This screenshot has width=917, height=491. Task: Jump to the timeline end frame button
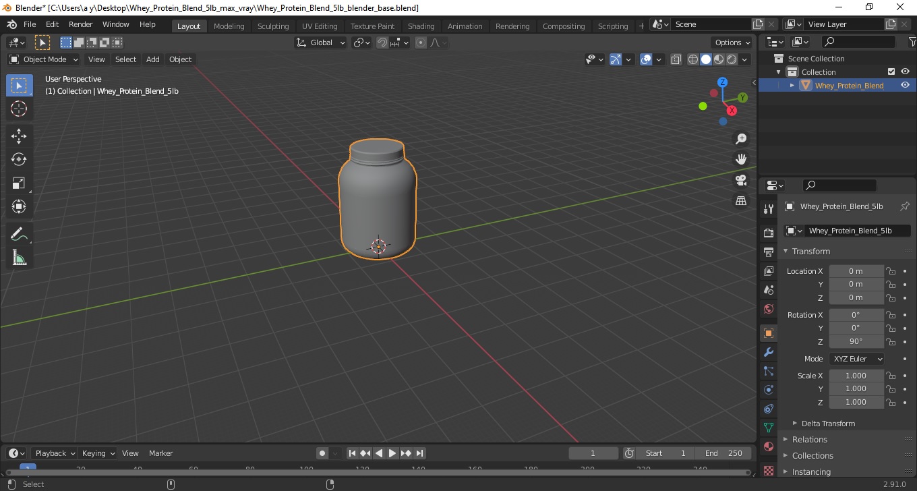point(419,453)
